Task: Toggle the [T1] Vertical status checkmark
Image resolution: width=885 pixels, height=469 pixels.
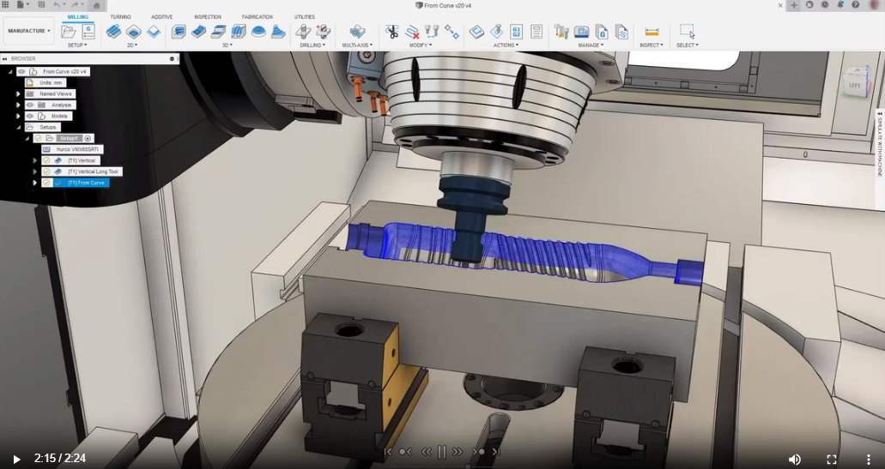Action: [x=46, y=160]
